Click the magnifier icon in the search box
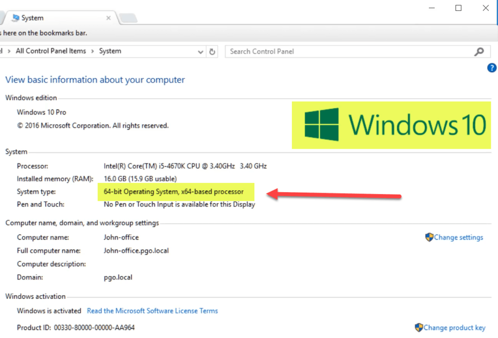Image resolution: width=498 pixels, height=338 pixels. tap(479, 52)
